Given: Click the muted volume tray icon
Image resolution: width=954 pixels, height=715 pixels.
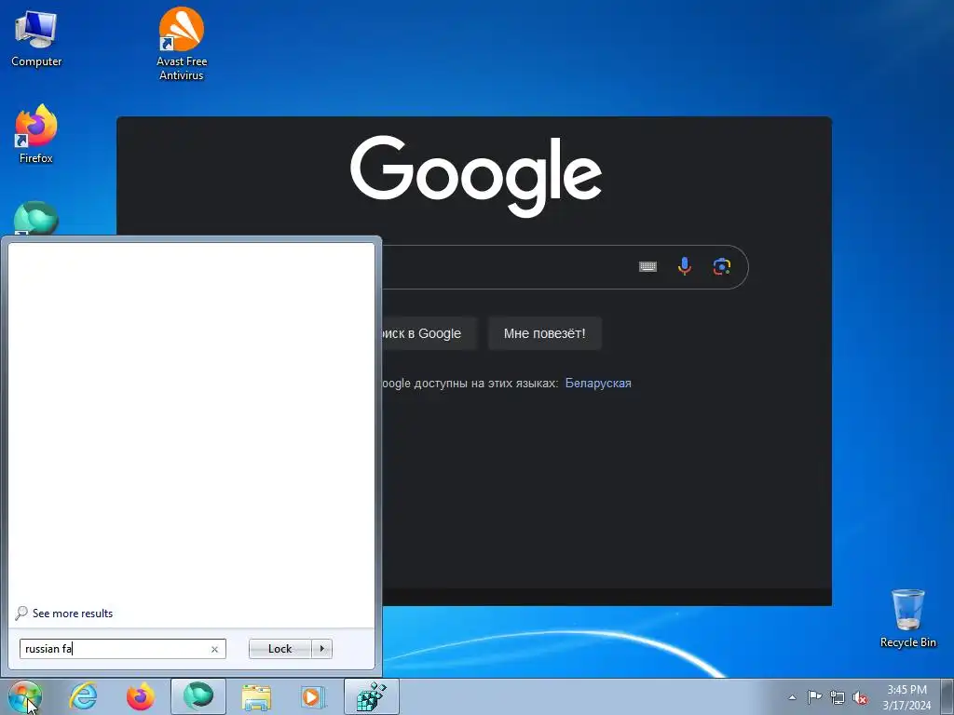Looking at the screenshot, I should tap(860, 697).
